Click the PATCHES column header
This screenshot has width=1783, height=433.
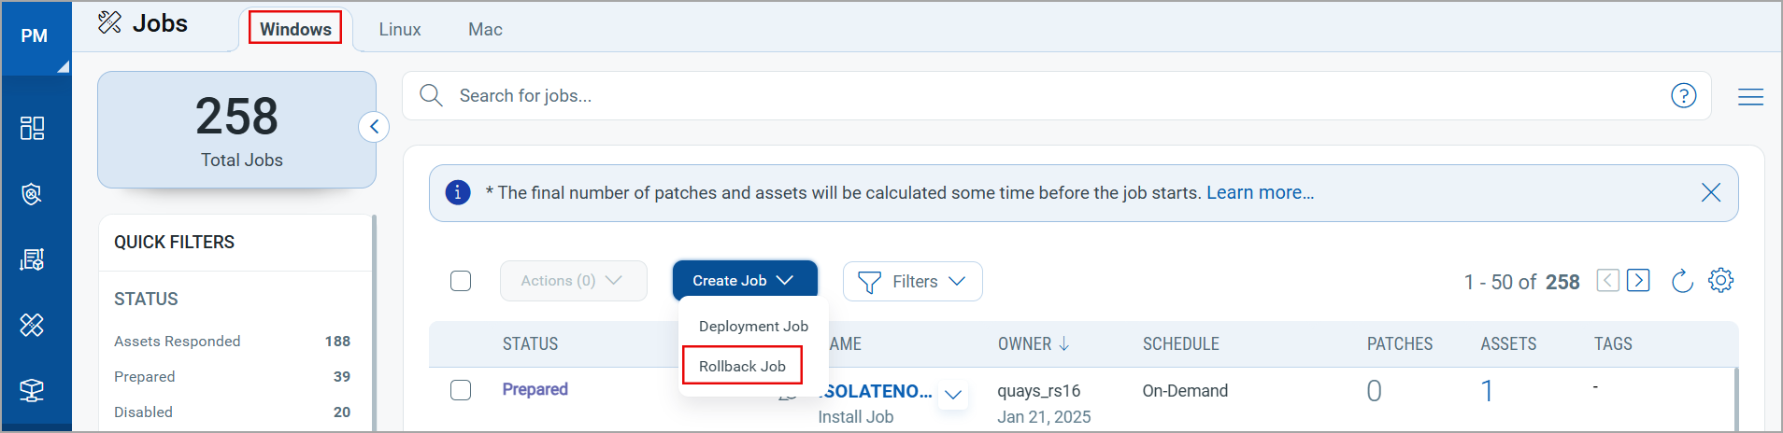(1399, 343)
